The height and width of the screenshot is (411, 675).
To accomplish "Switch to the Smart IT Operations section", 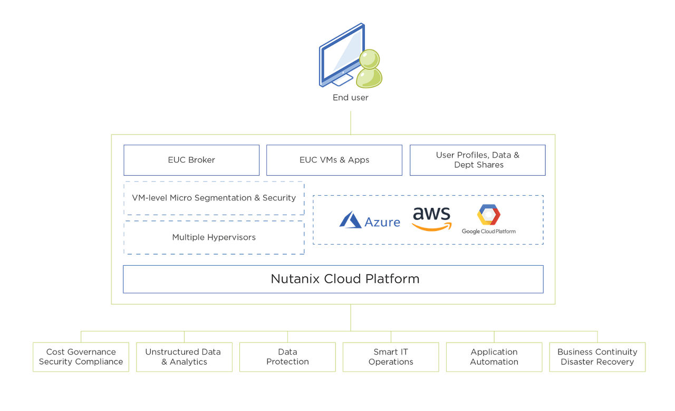I will pos(390,357).
